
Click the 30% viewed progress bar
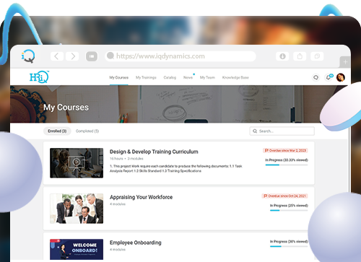click(289, 246)
